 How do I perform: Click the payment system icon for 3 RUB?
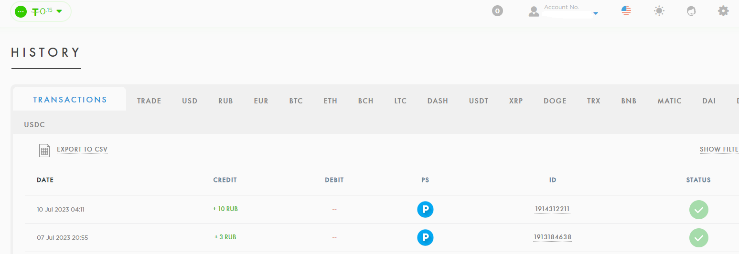[x=425, y=237]
